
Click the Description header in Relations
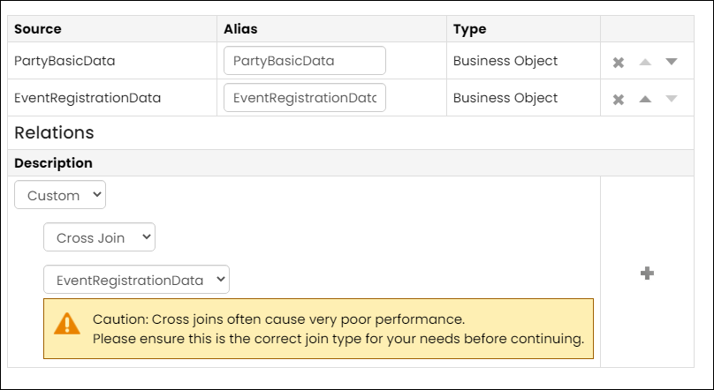click(53, 162)
